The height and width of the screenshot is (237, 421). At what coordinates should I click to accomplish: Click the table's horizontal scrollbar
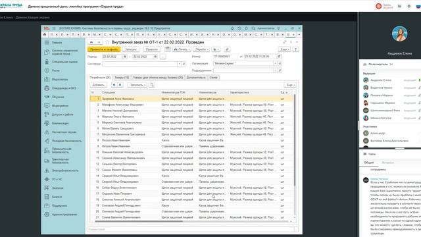coord(138,221)
